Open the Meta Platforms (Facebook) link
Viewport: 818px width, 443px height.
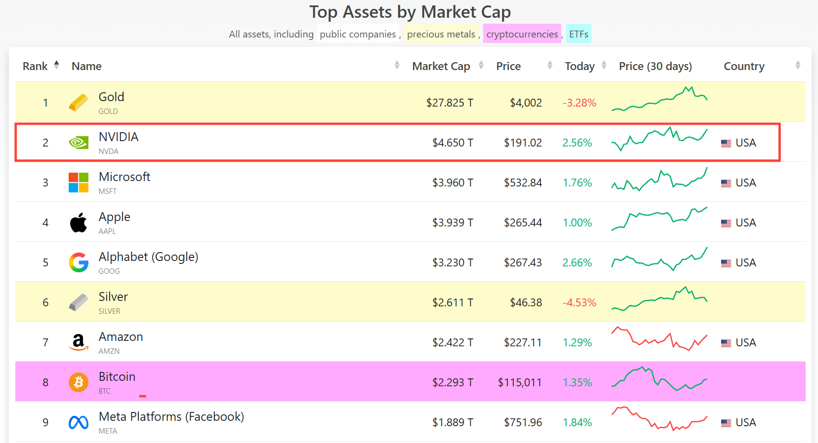click(171, 417)
